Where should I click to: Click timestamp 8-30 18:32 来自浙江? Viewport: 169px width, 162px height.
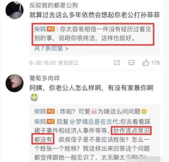tap(54, 63)
